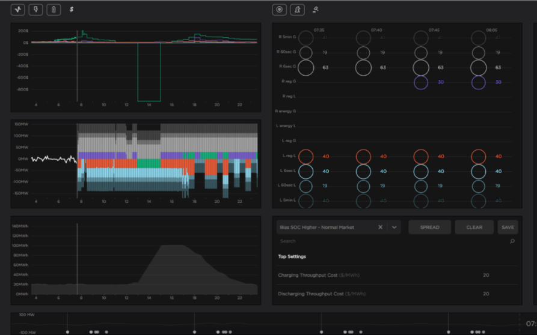Select the L 6sec L bubble at 07:40
The width and height of the screenshot is (537, 335).
[363, 172]
